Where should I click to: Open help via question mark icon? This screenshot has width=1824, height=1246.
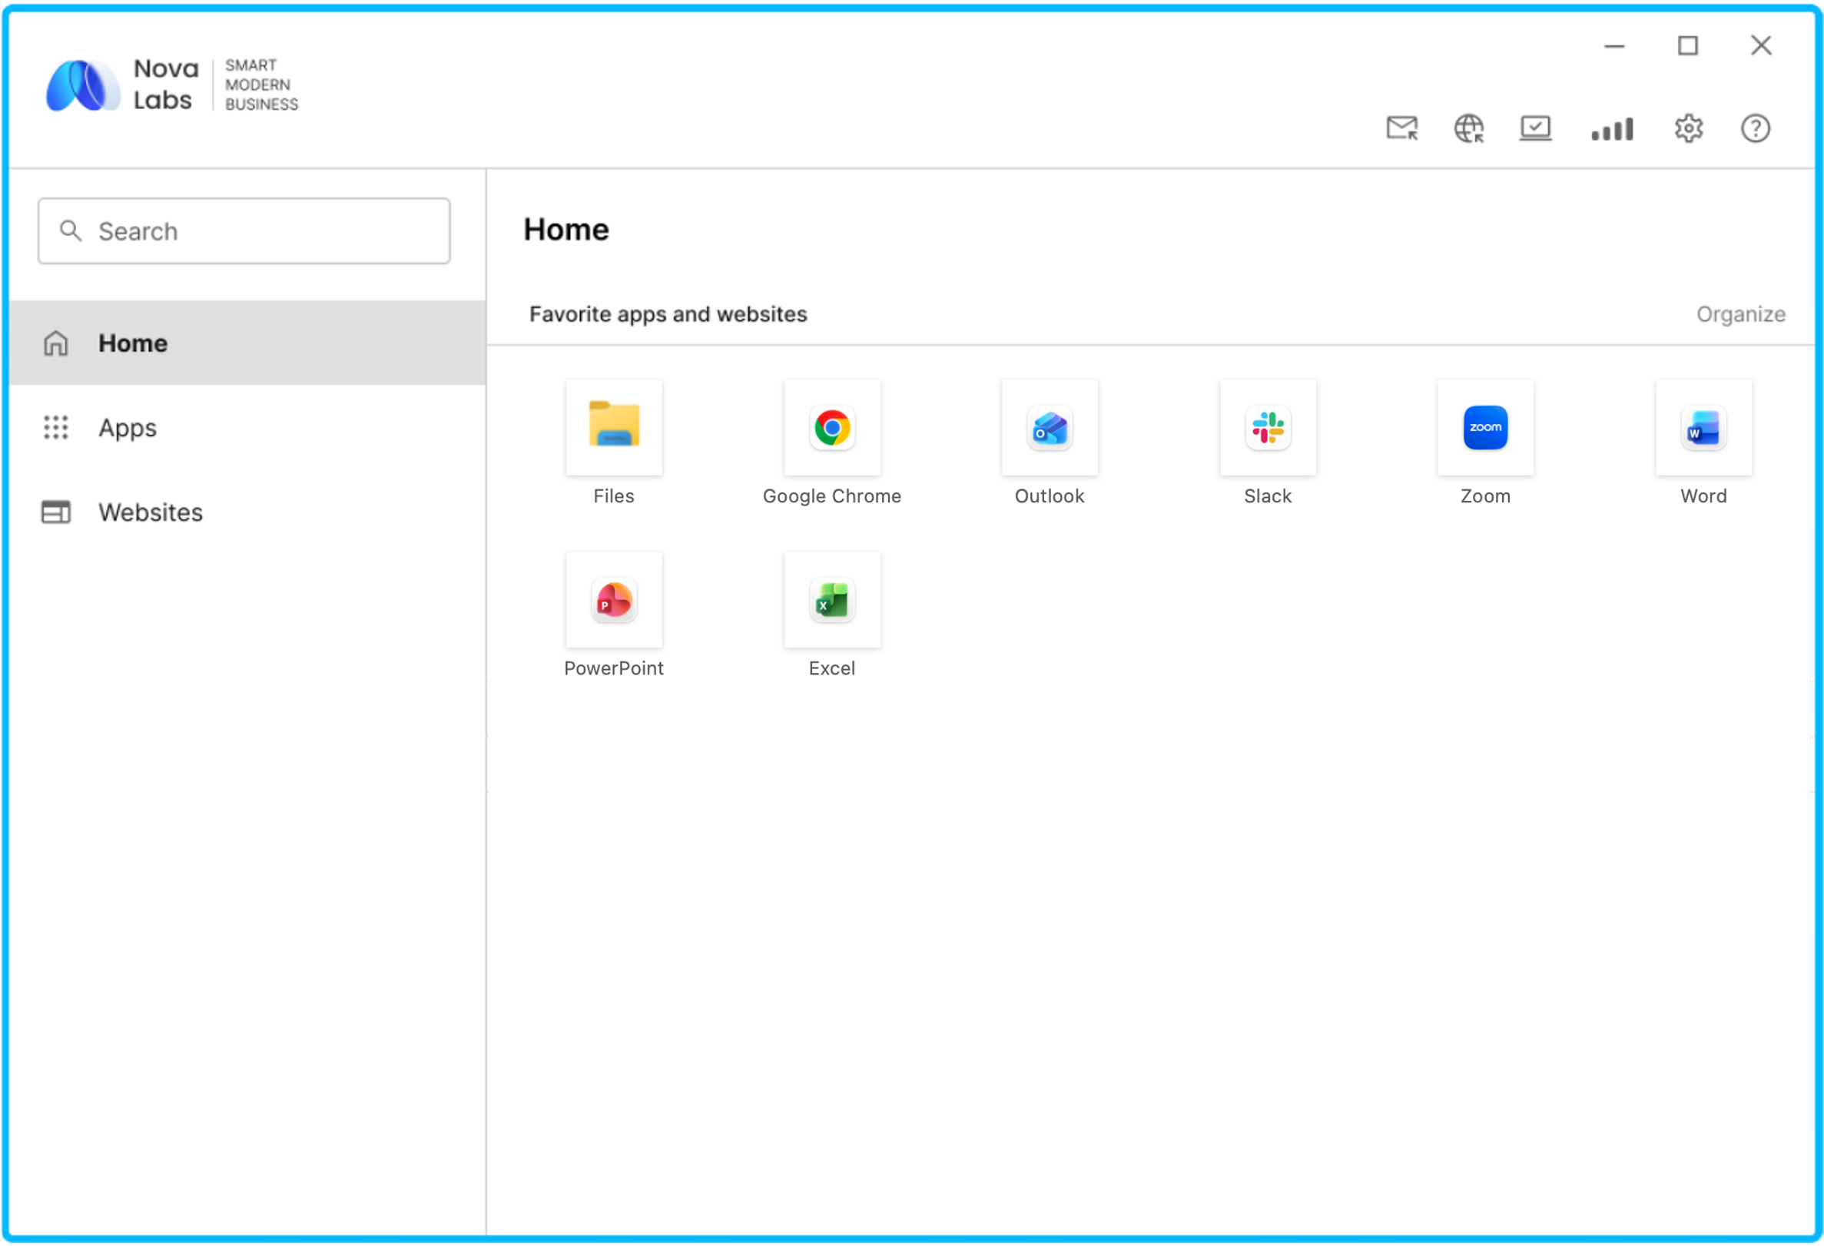point(1755,128)
